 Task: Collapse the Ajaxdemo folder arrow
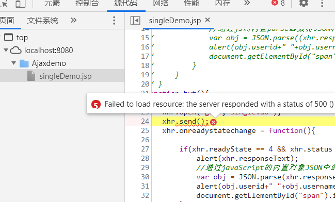click(x=14, y=63)
